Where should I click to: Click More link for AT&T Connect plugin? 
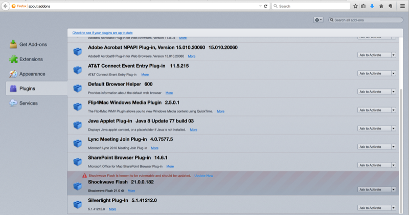click(145, 74)
